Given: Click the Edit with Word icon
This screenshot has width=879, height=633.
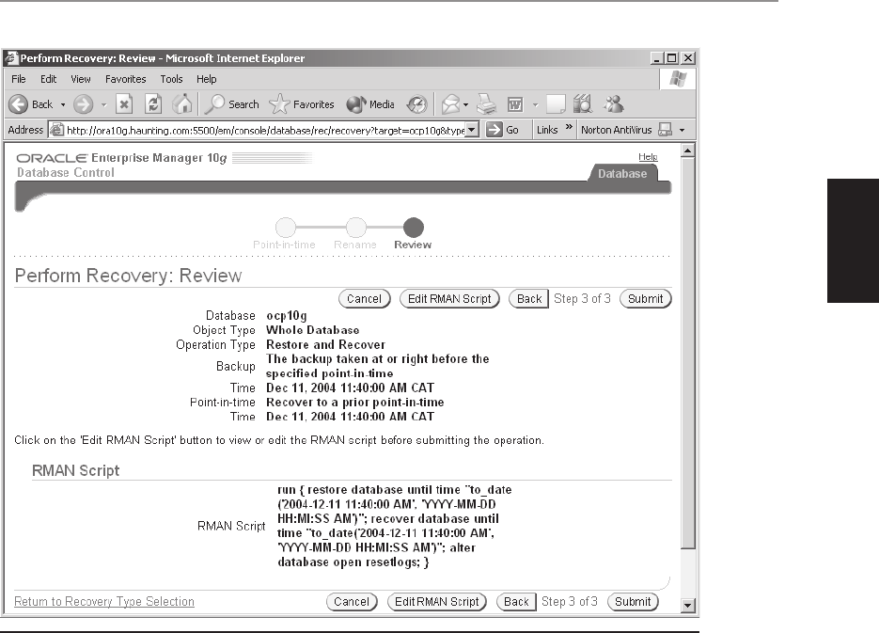Looking at the screenshot, I should pos(514,104).
